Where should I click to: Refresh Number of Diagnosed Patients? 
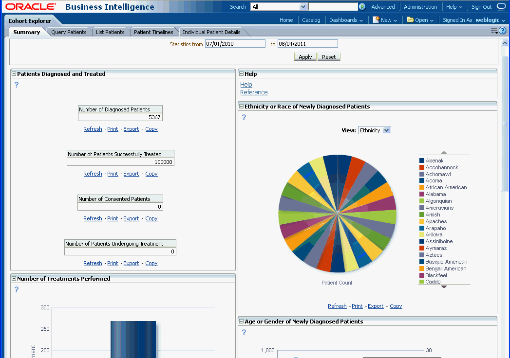click(x=93, y=129)
